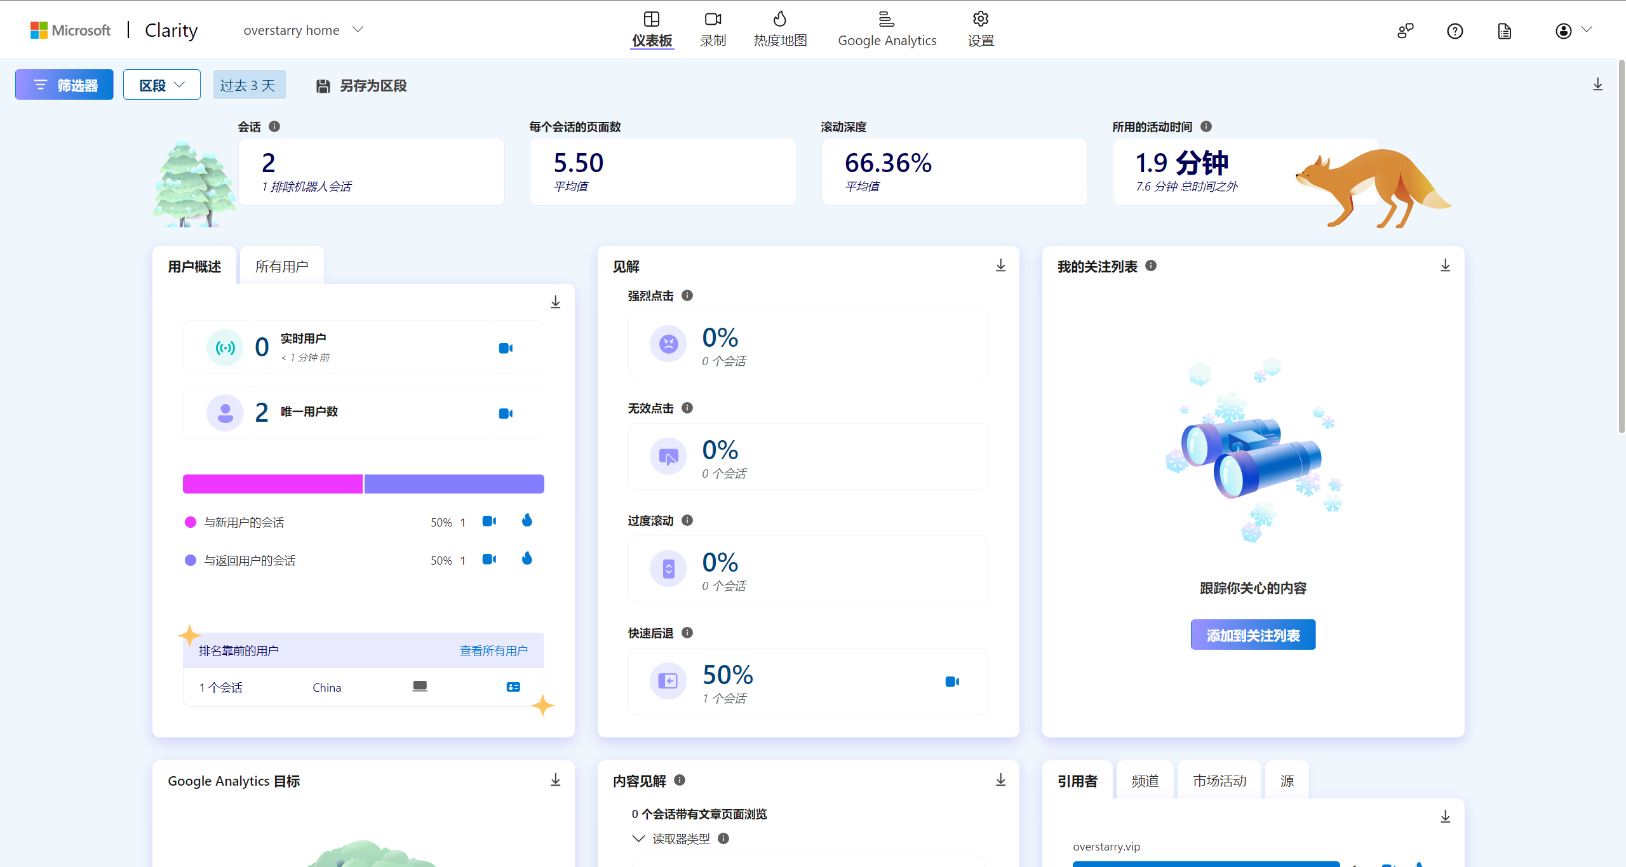The image size is (1626, 867).
Task: Open the user profile card icon in China row
Action: (x=513, y=687)
